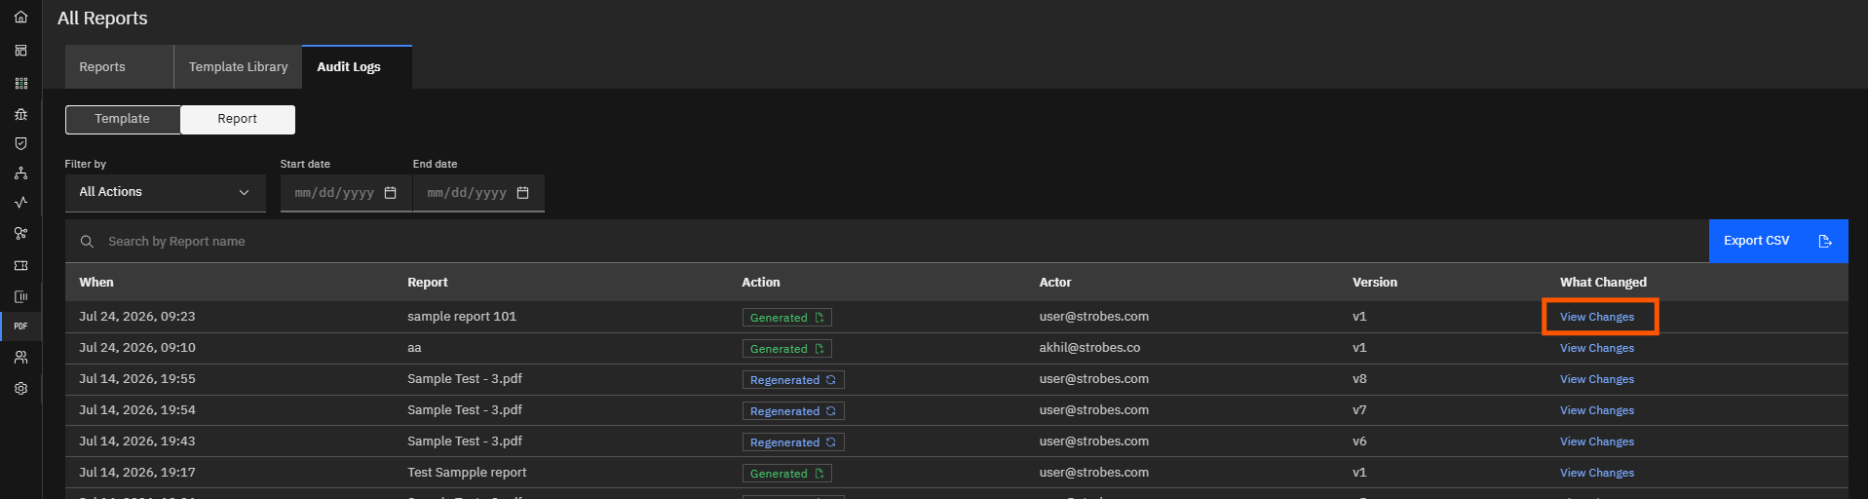The height and width of the screenshot is (499, 1868).
Task: Click Regenerated badge refresh icon for v8
Action: click(831, 380)
